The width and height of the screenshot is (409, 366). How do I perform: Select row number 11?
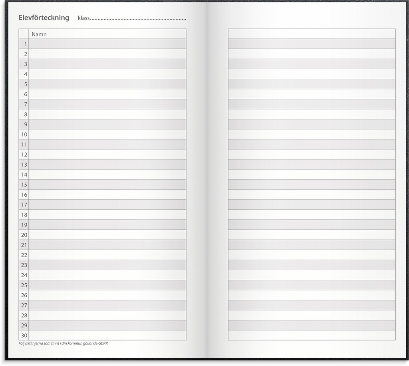pyautogui.click(x=102, y=144)
